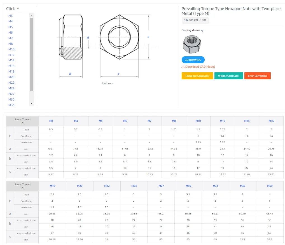The height and width of the screenshot is (245, 285).
Task: Choose M16 from the sidebar list
Action: click(x=11, y=66)
